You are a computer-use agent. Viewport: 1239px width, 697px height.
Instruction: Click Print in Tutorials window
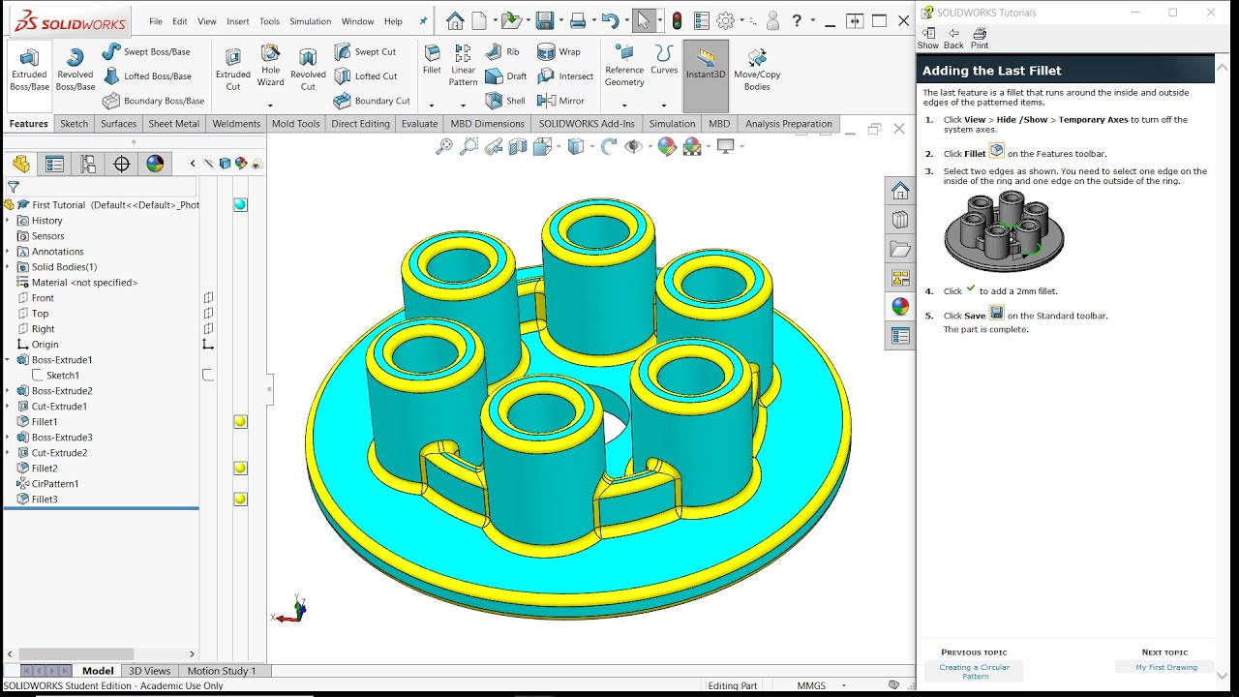tap(980, 39)
